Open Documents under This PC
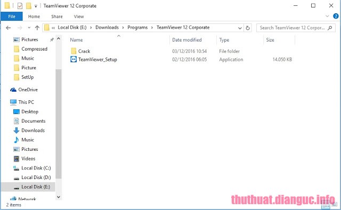Screen dimensions: 341x210 pos(33,121)
